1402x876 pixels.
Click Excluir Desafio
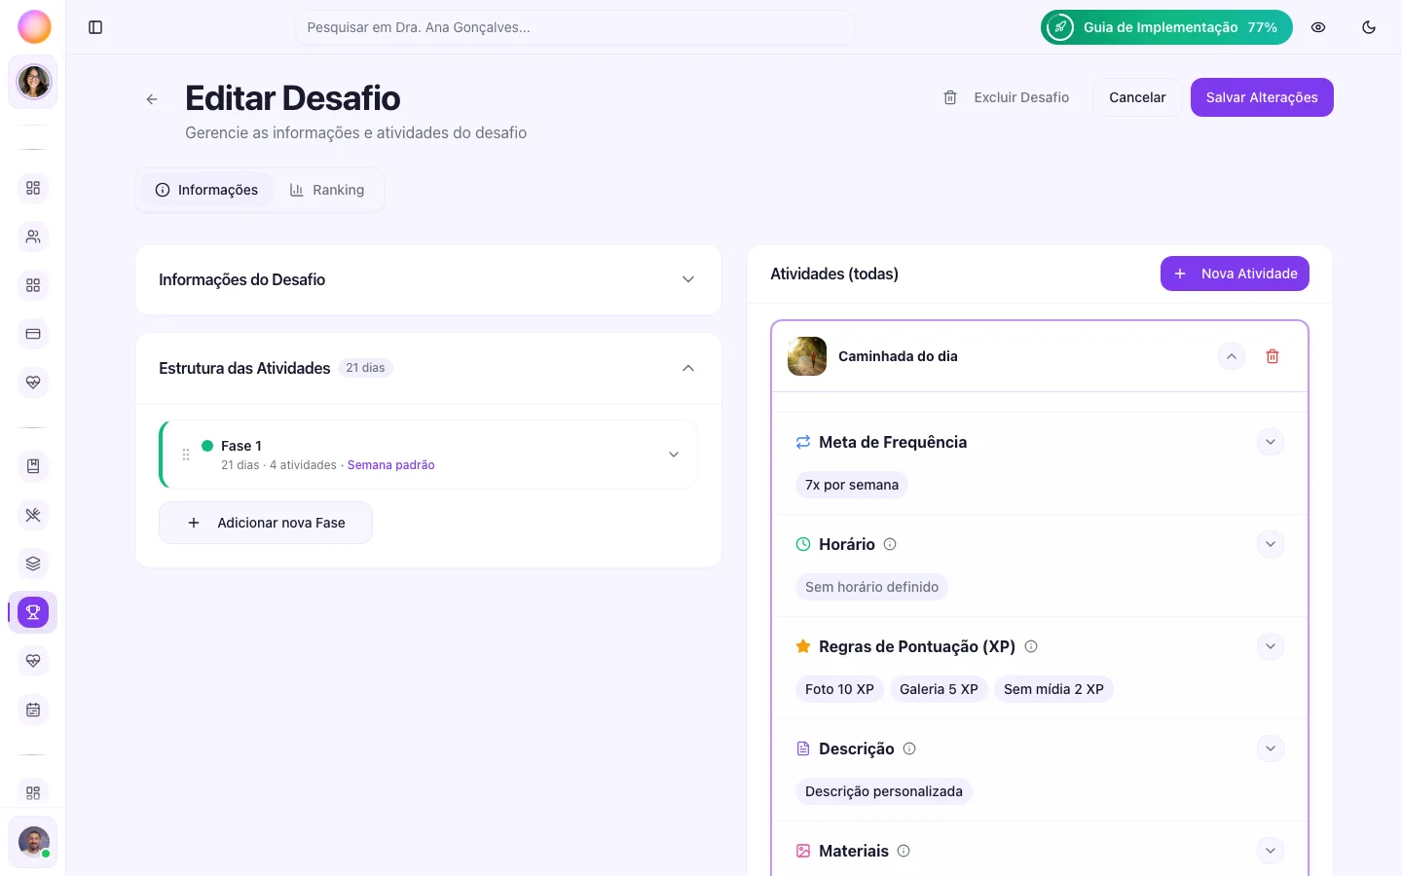coord(1007,97)
